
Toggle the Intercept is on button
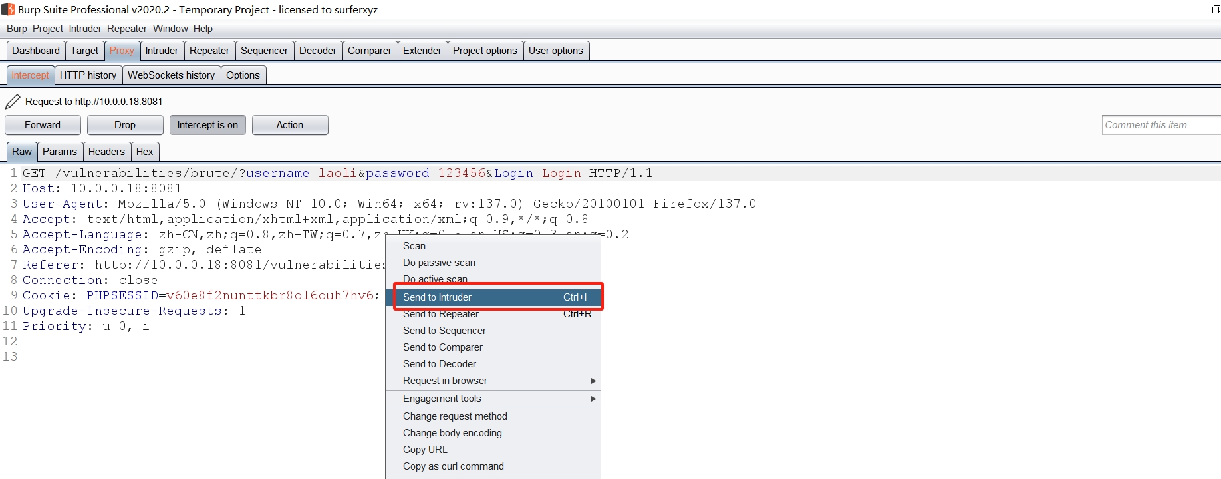click(x=207, y=125)
